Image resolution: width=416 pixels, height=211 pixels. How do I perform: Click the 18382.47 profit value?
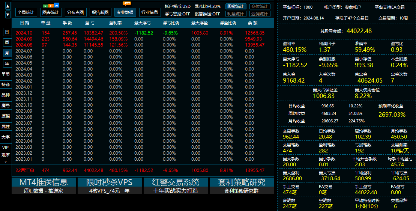(93, 33)
